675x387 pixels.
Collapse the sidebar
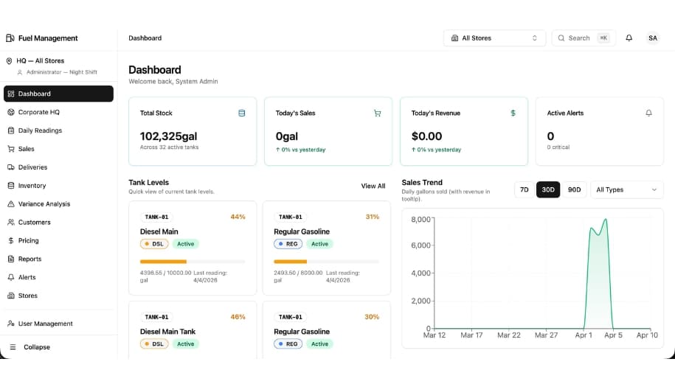58,346
